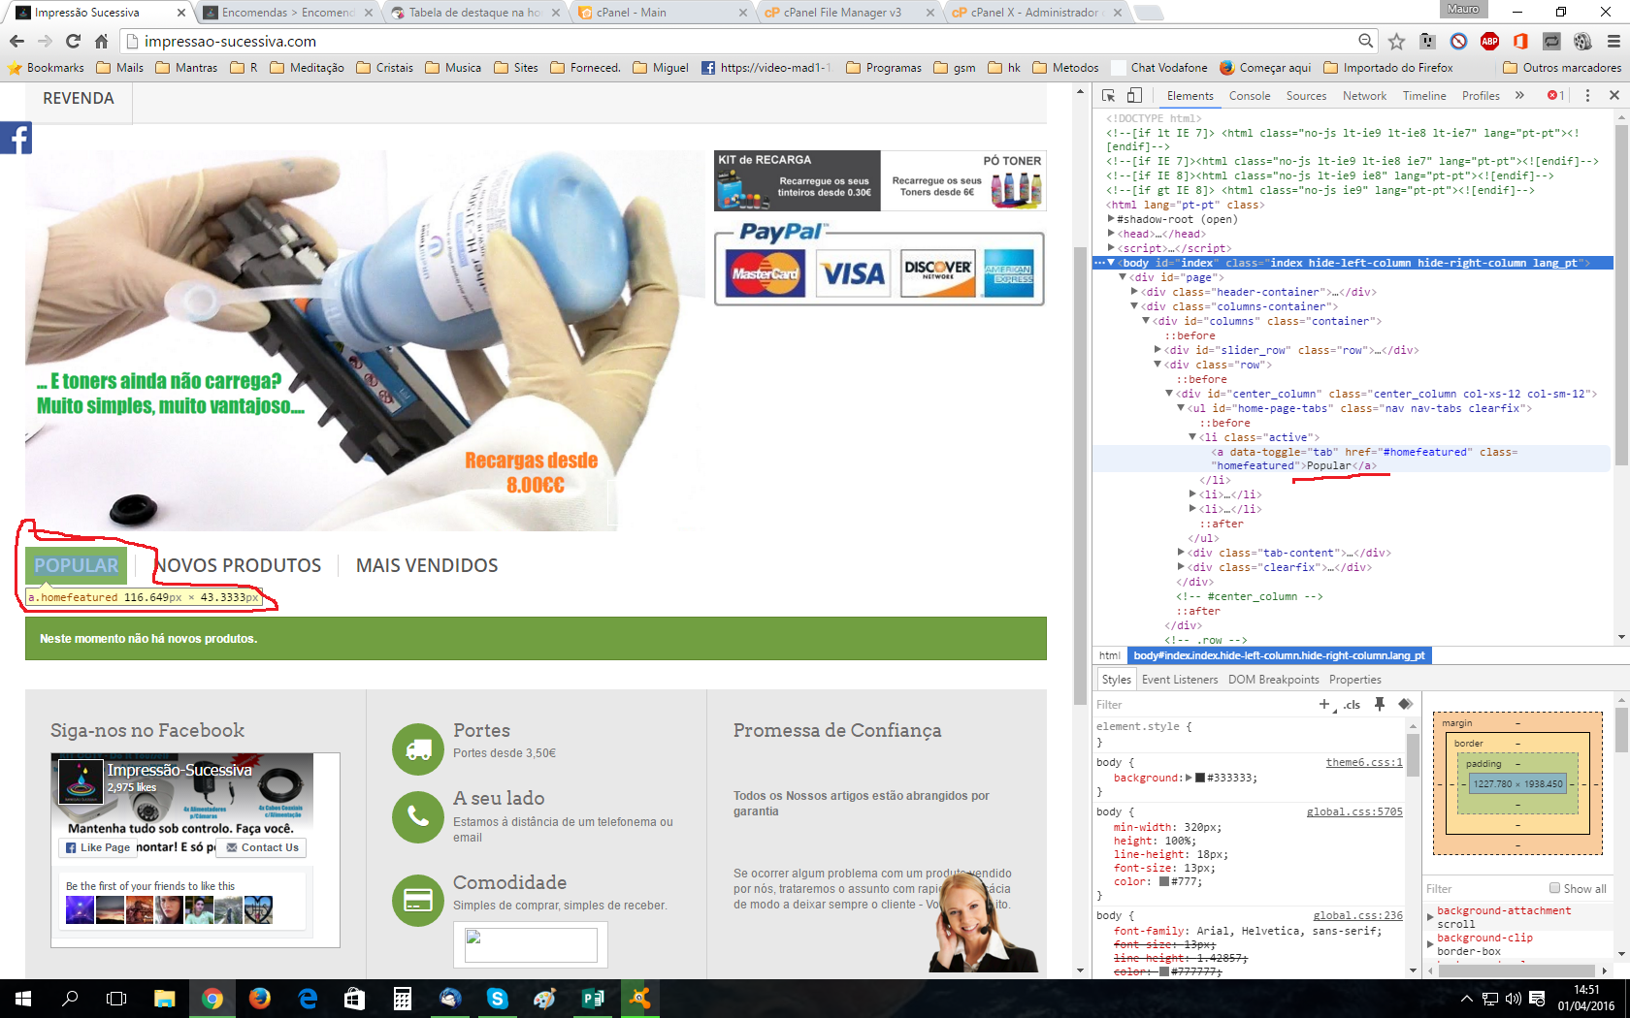Click Contact Us on Facebook widget

(x=262, y=847)
